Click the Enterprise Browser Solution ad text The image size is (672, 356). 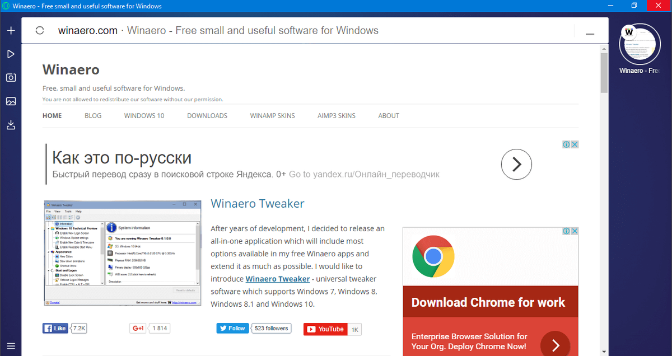[x=469, y=341]
